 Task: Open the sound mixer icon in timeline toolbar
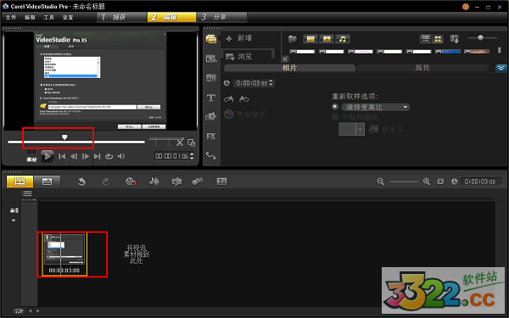154,181
